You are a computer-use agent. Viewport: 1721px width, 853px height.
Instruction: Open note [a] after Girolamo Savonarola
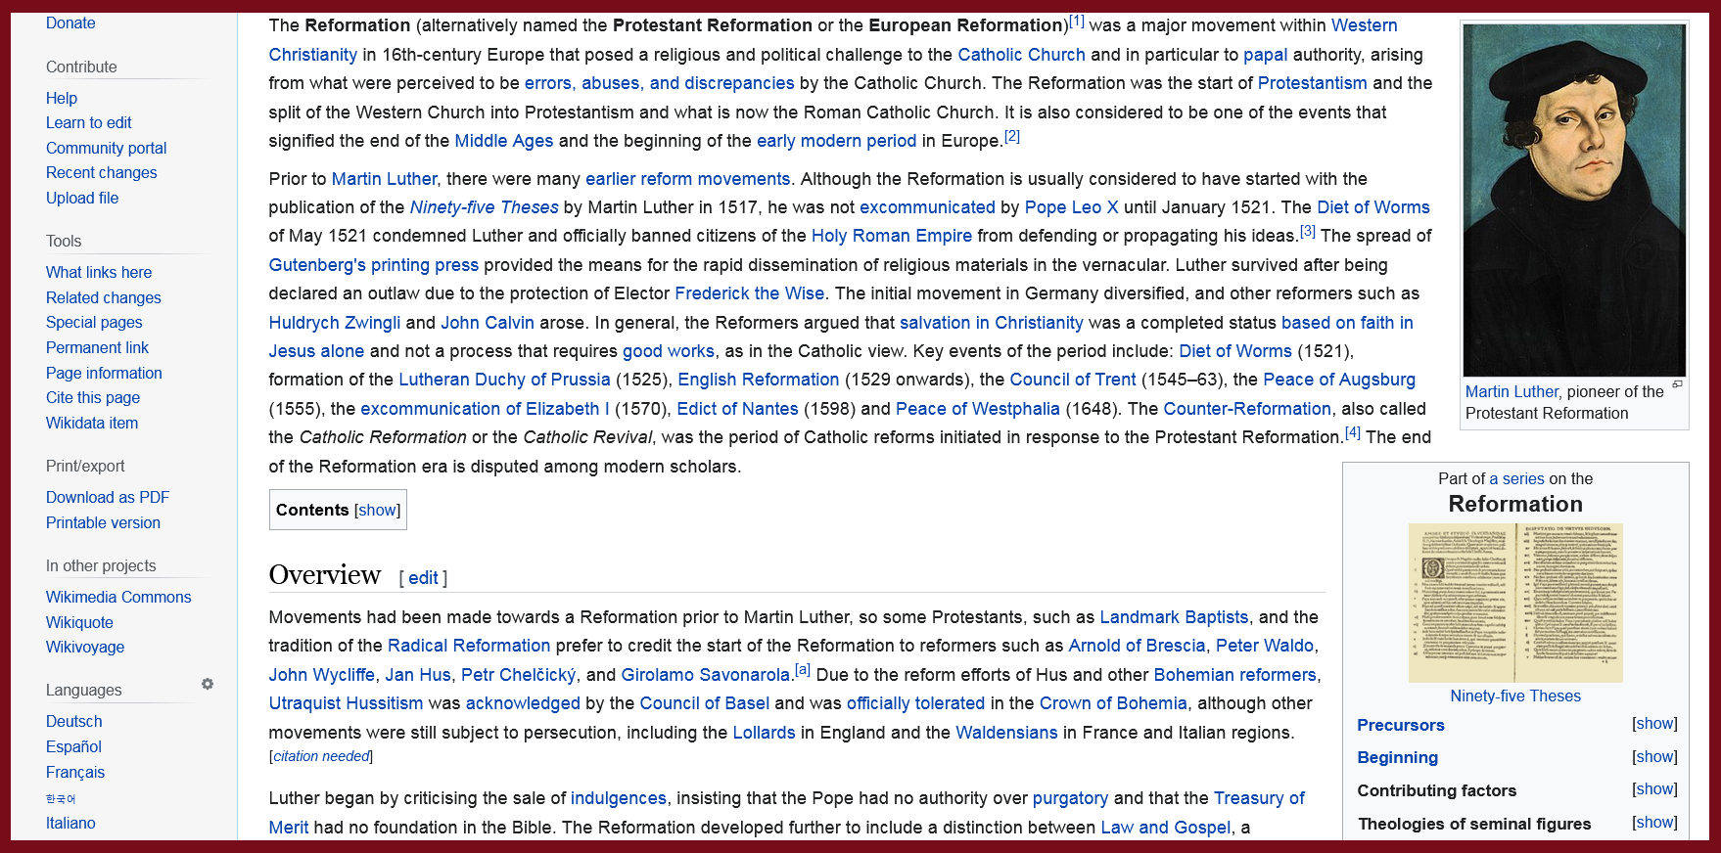tap(803, 670)
